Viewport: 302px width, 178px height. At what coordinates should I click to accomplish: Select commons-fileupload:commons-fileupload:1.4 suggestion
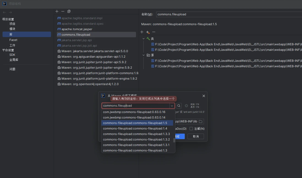pos(137,129)
